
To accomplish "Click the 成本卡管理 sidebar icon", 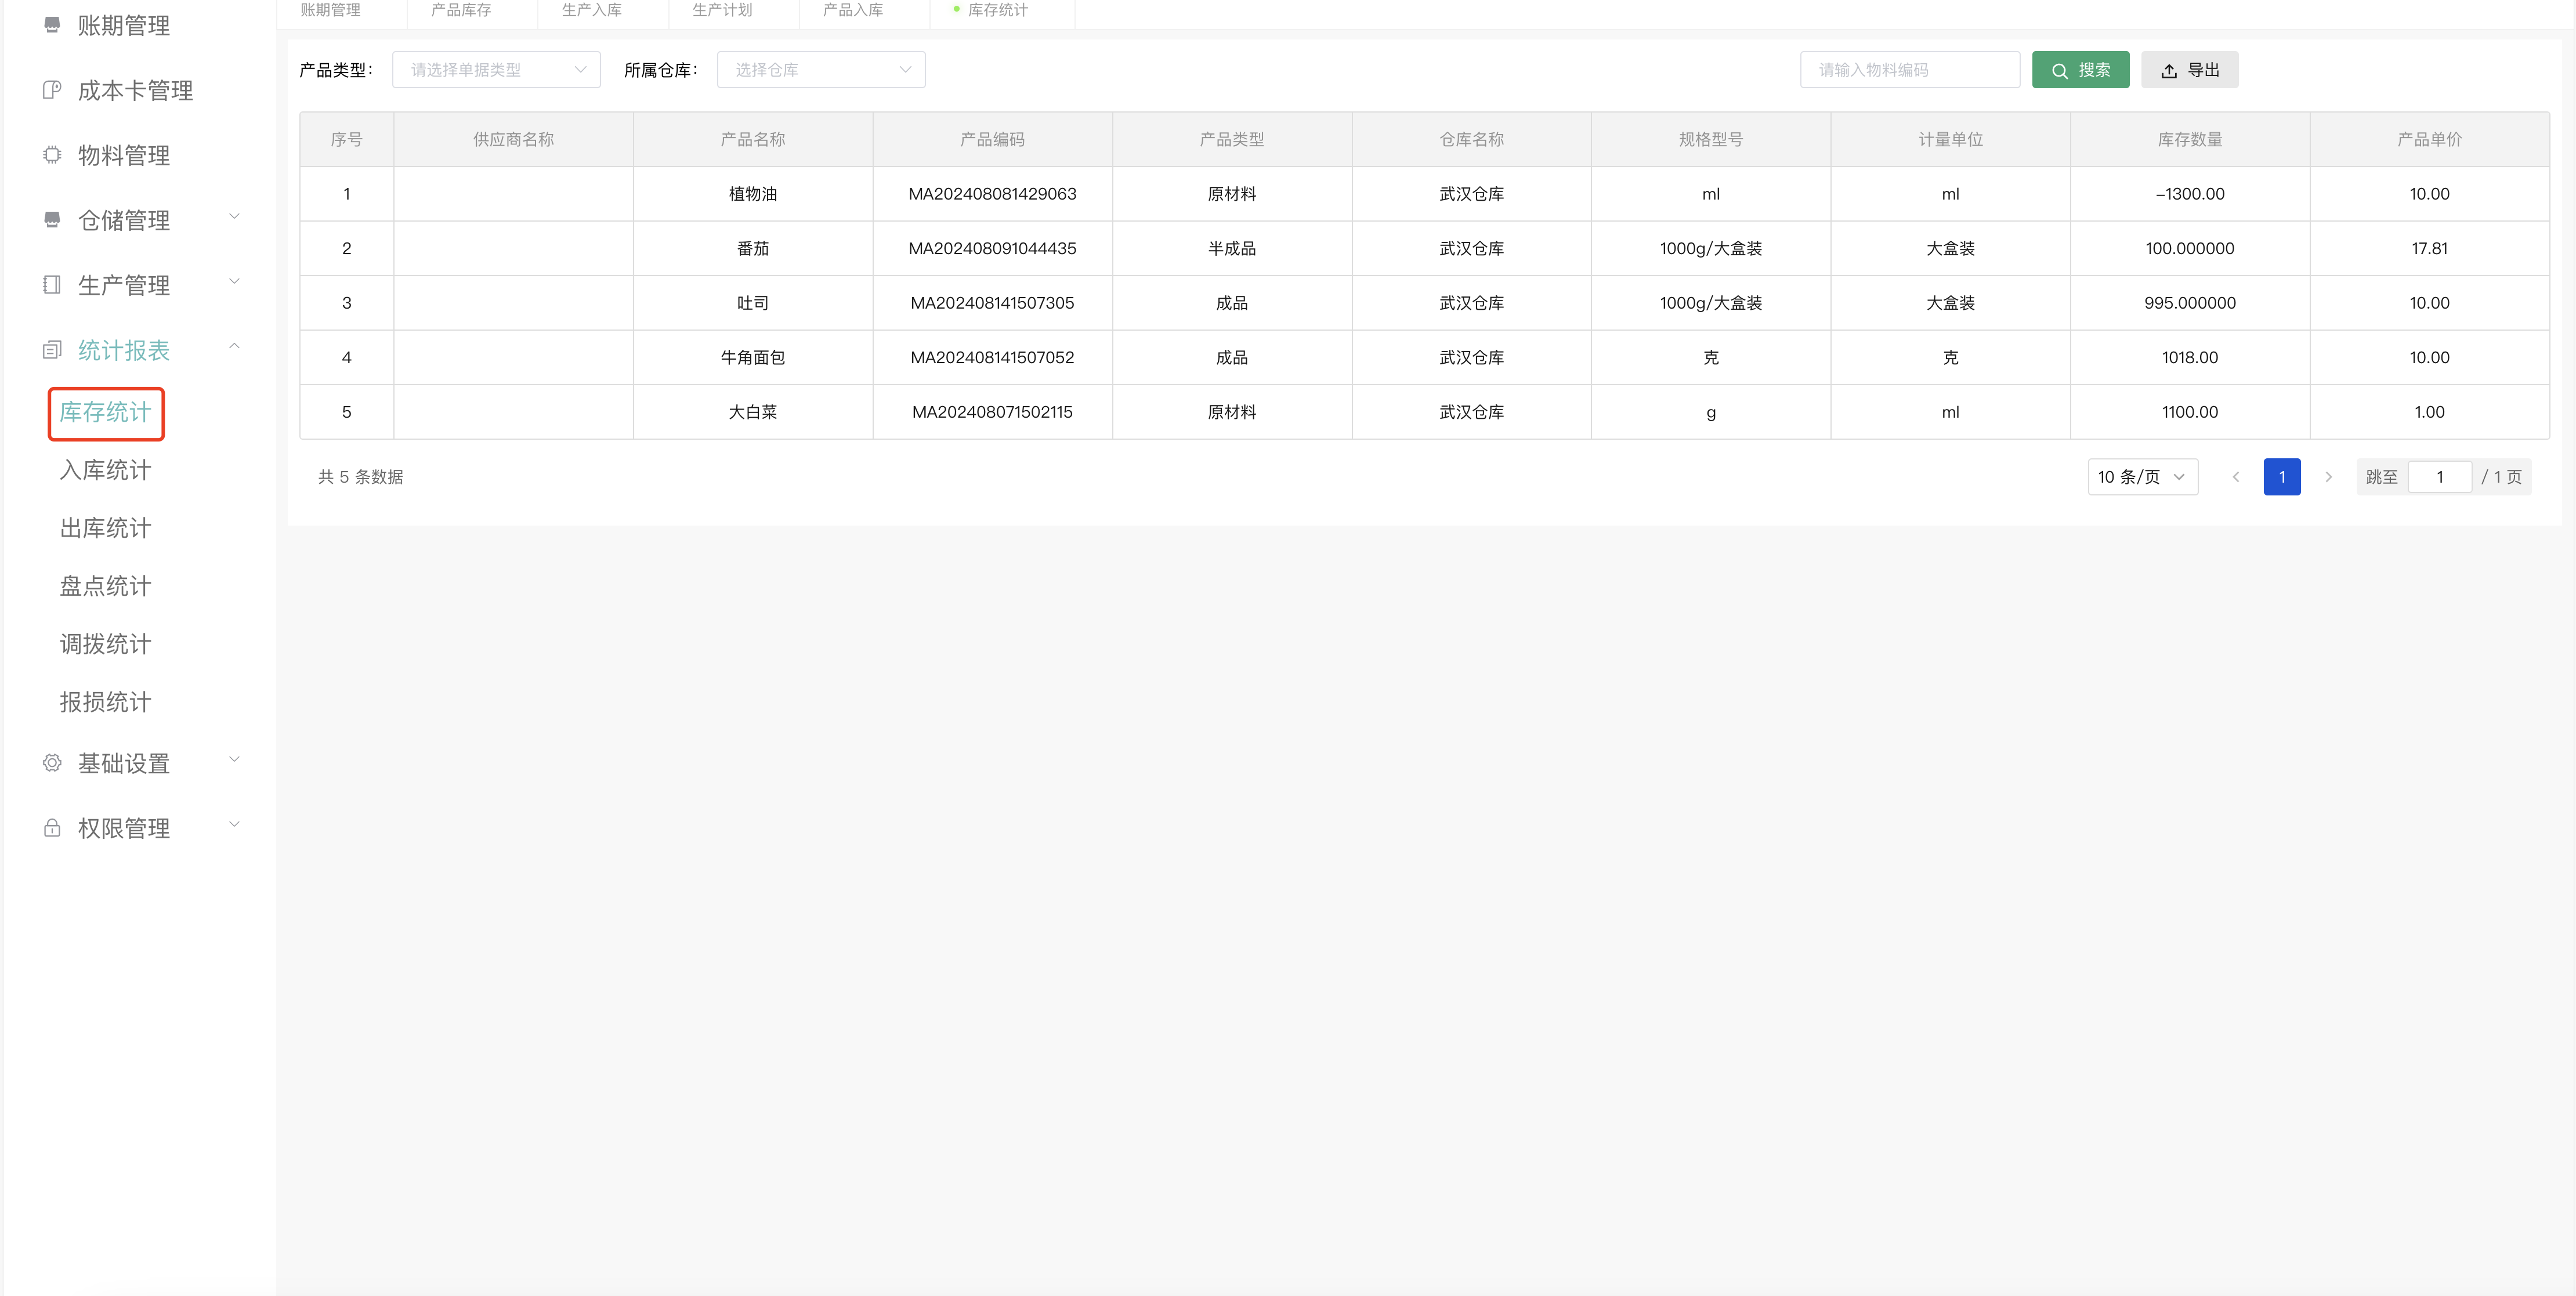I will click(52, 90).
